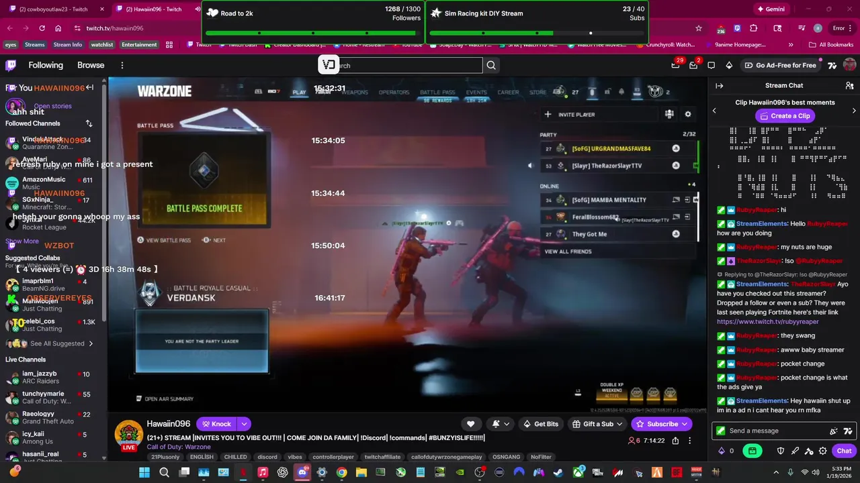The width and height of the screenshot is (860, 483).
Task: Share the stream via share icon
Action: point(675,441)
